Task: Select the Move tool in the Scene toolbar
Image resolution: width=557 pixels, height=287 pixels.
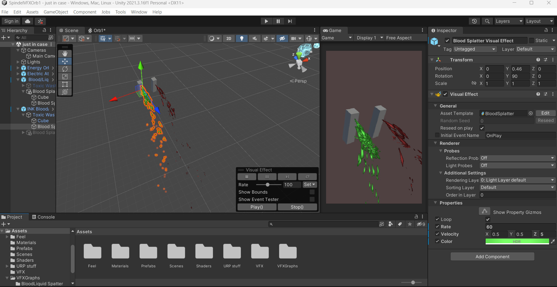Action: click(x=65, y=61)
